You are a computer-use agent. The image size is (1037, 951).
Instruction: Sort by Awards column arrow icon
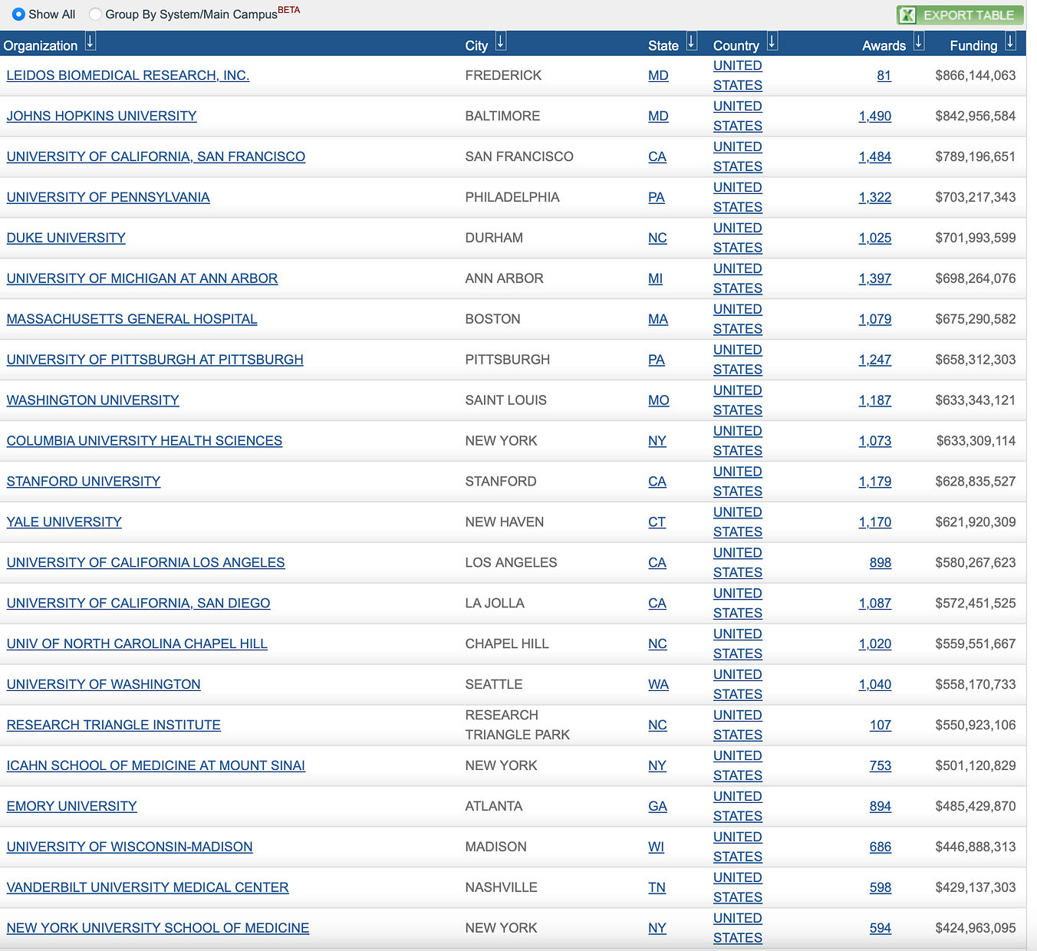919,42
